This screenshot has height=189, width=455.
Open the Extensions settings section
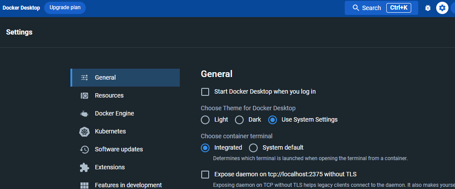click(x=125, y=168)
